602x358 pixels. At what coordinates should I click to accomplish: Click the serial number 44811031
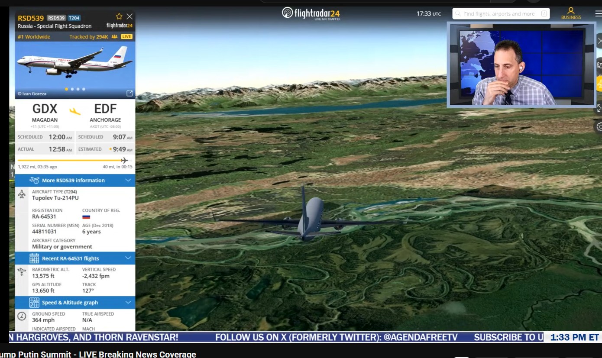coord(44,232)
